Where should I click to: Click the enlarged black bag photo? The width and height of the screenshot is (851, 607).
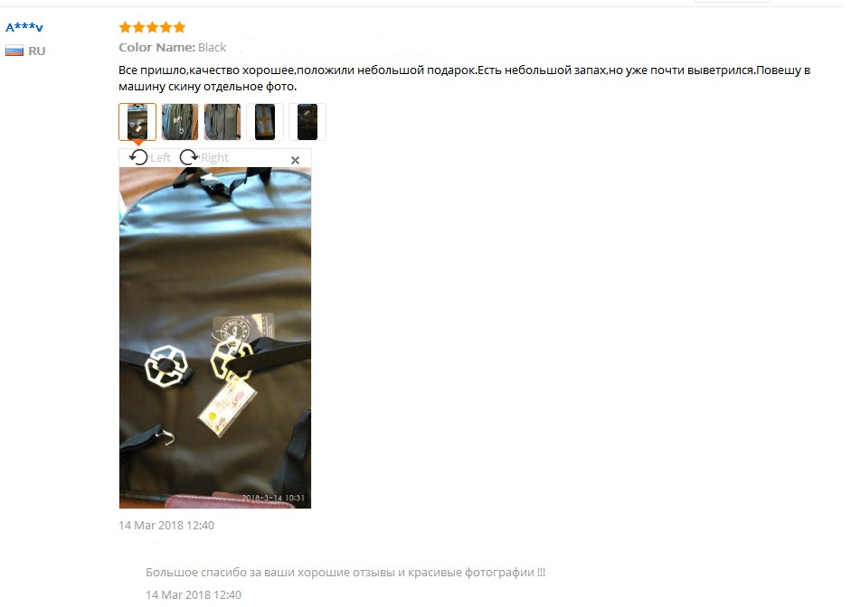(215, 338)
